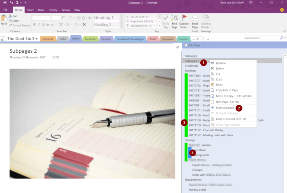Expand page to full view arrow
Screen dimensions: 287x193
[x=178, y=47]
